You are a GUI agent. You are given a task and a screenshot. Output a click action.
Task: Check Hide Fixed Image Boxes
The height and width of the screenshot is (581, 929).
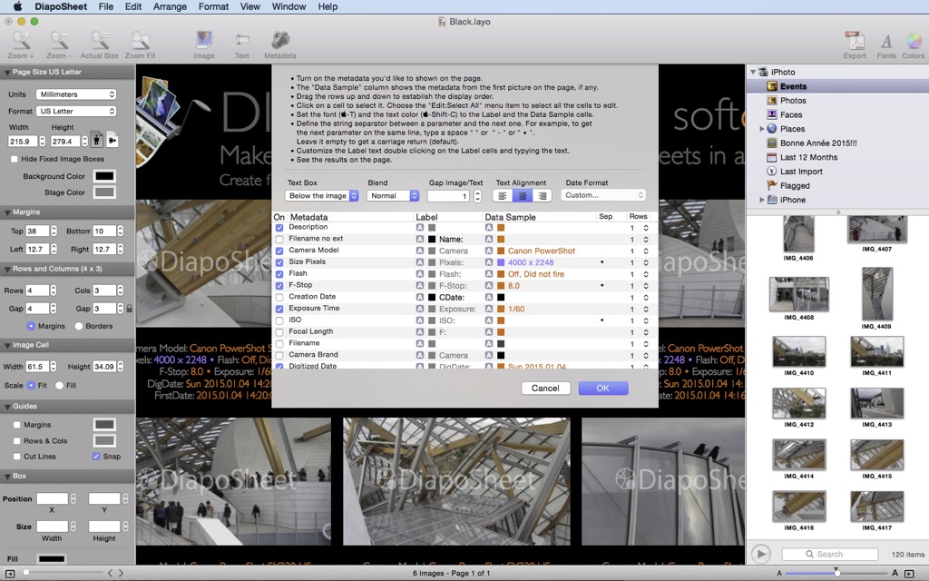(15, 159)
